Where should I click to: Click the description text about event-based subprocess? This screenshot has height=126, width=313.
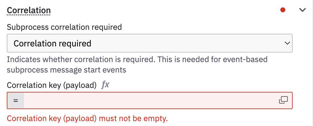(x=137, y=65)
